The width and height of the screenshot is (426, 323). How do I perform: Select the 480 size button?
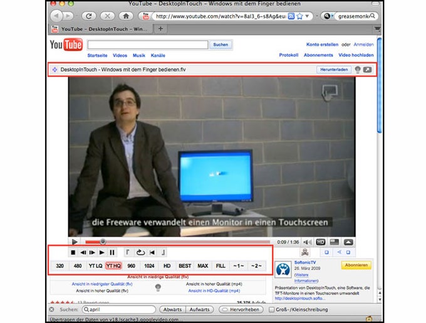[x=78, y=266]
